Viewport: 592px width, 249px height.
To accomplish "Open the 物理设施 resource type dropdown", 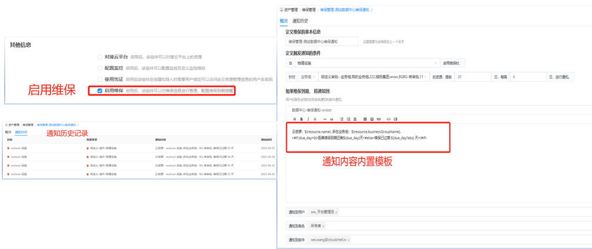I will point(367,63).
